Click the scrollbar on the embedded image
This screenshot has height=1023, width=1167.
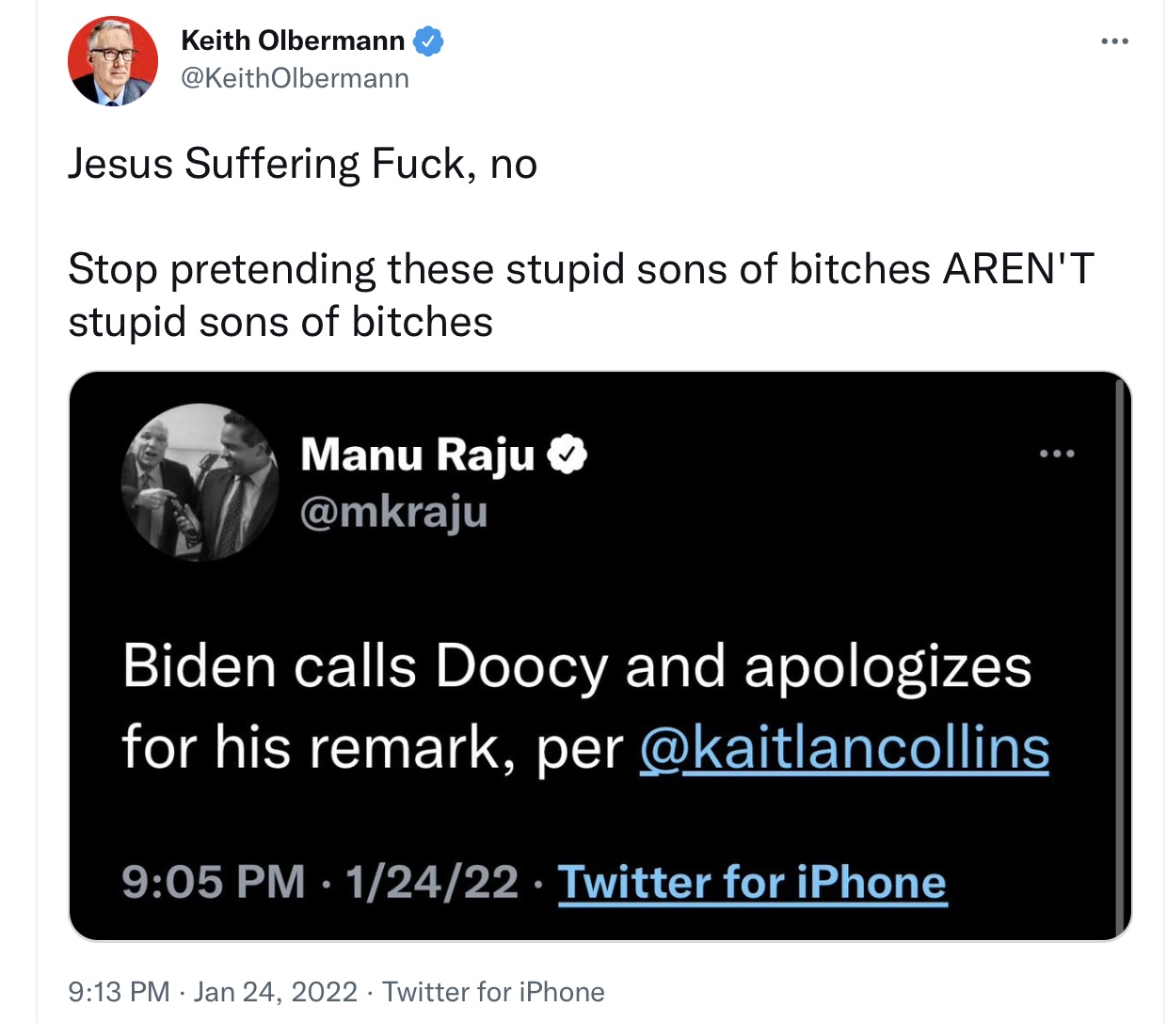(x=1120, y=654)
